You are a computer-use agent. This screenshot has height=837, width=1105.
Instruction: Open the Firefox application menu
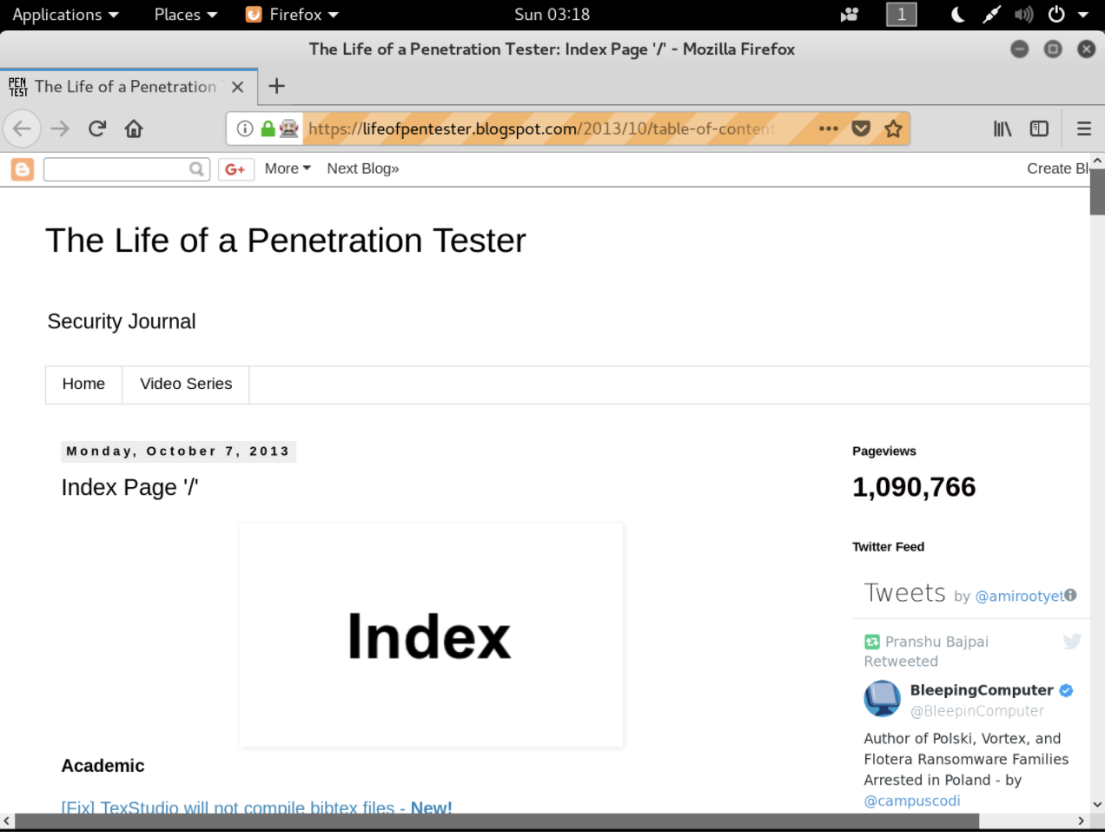(x=292, y=15)
